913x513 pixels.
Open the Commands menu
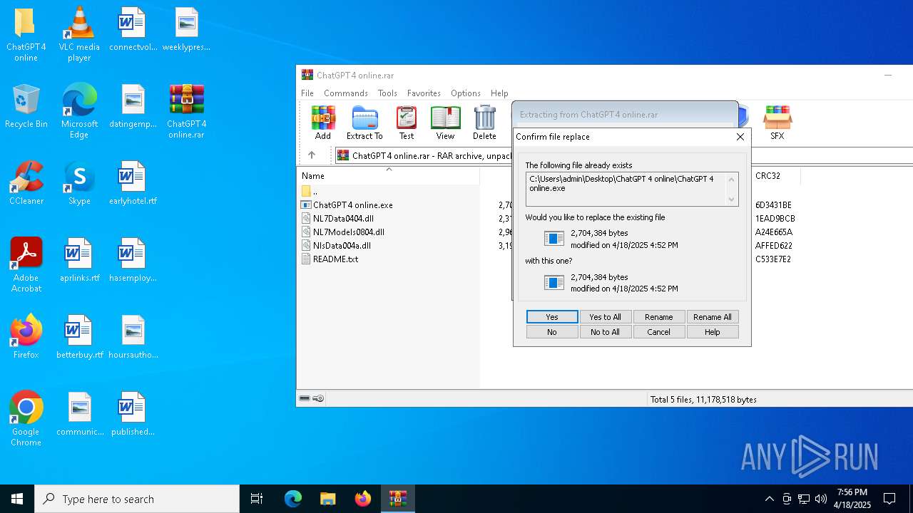point(346,93)
